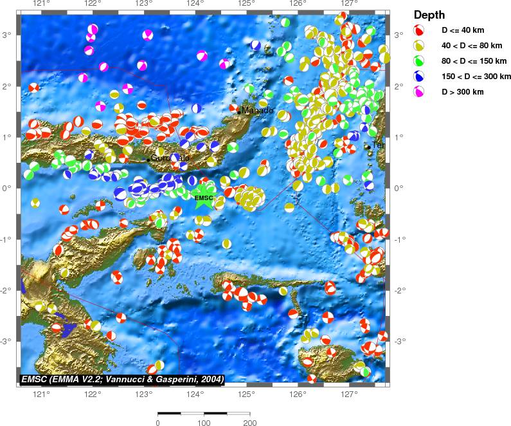
Task: Click the green EMSC star marker
Action: (x=203, y=197)
